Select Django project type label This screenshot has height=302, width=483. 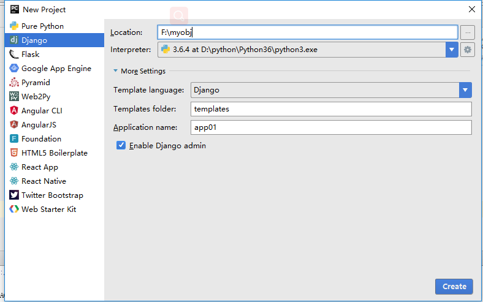(34, 40)
